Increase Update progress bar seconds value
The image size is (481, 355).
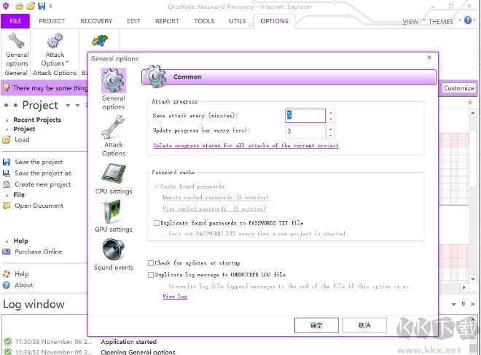(330, 128)
